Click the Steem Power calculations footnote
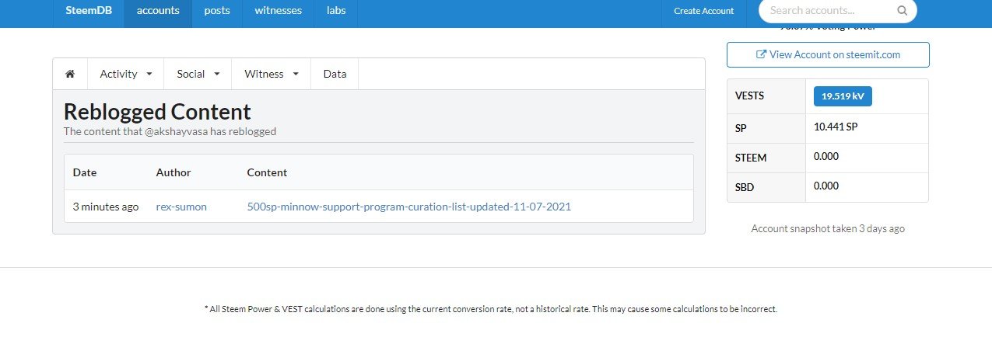 (491, 309)
